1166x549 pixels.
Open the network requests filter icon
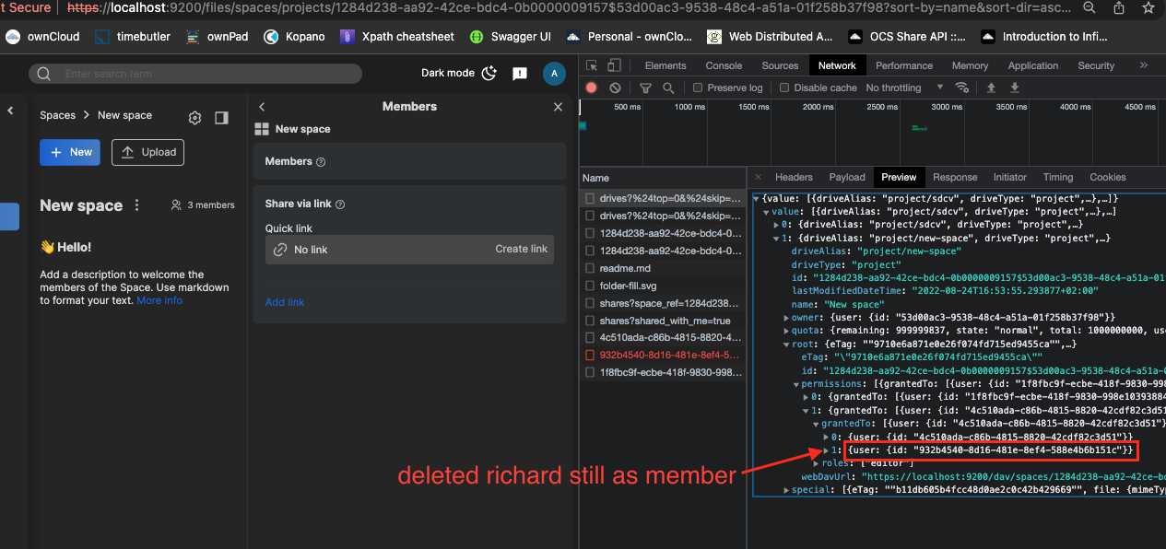click(645, 87)
